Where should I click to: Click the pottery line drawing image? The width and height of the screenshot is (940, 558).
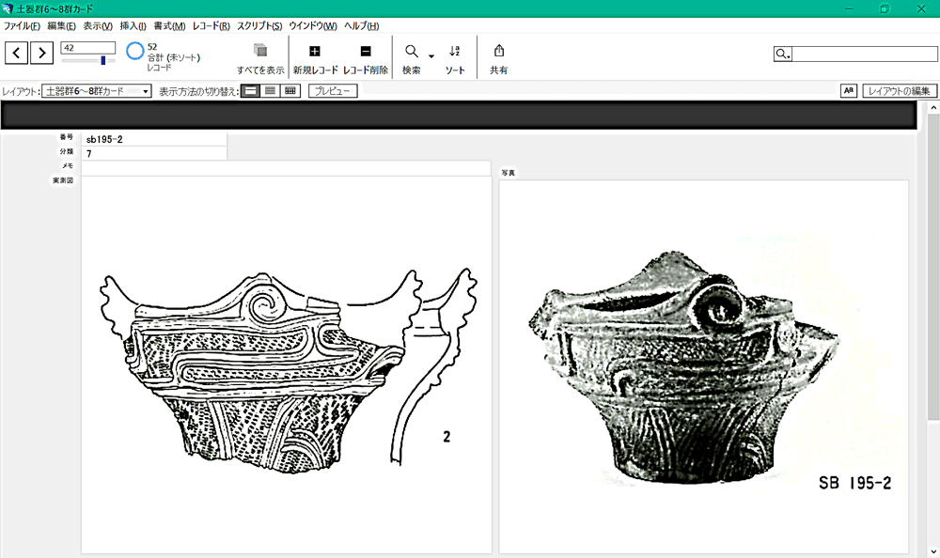287,365
